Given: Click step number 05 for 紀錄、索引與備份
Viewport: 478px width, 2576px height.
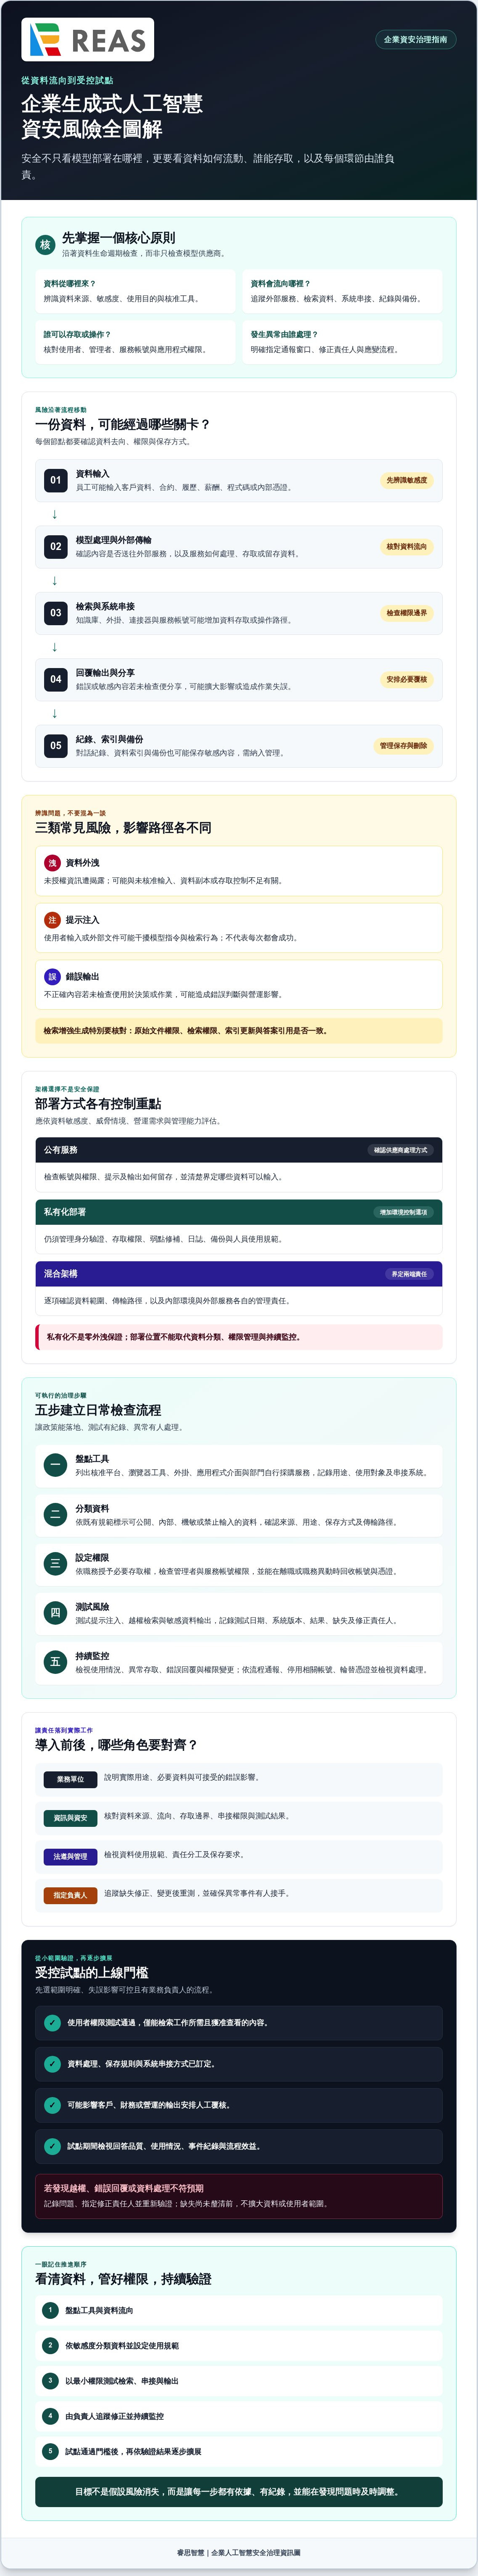Looking at the screenshot, I should point(55,746).
